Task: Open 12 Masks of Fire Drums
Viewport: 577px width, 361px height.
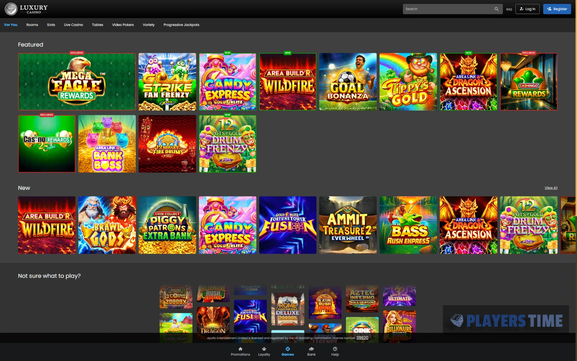Action: point(167,144)
